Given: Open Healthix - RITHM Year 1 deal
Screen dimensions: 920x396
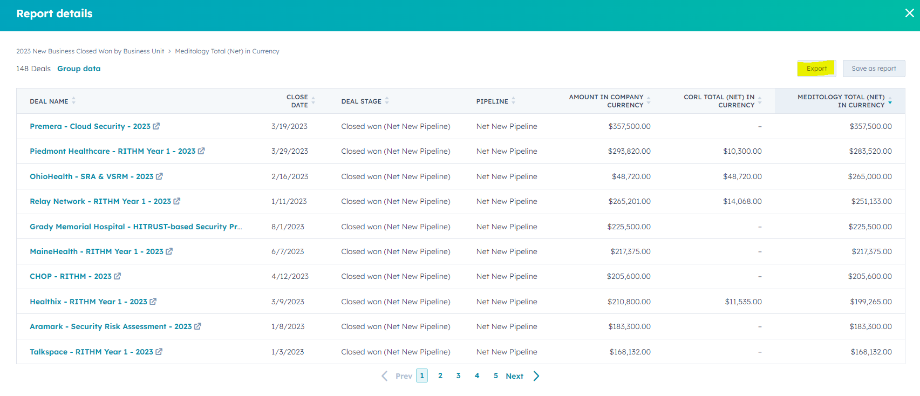Looking at the screenshot, I should tap(88, 302).
